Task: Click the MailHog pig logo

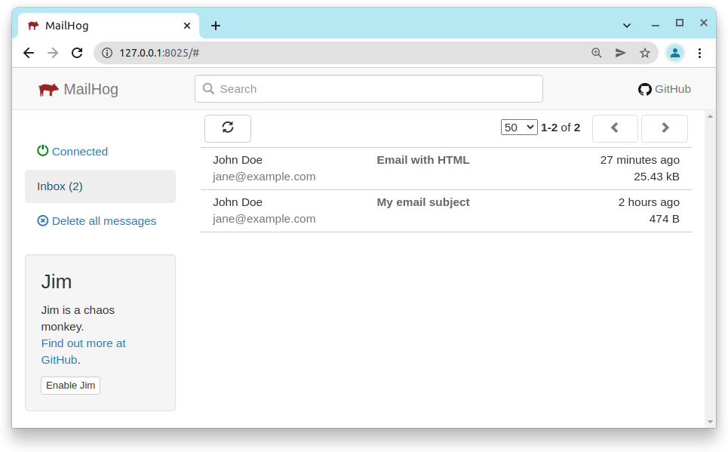Action: pos(48,90)
